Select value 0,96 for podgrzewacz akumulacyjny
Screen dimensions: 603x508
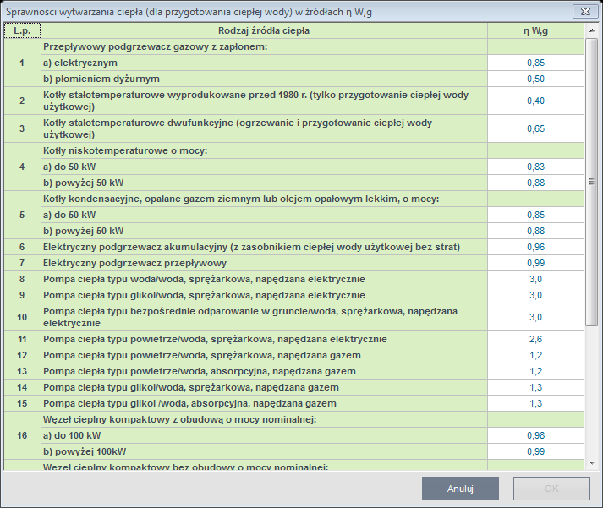[x=535, y=247]
